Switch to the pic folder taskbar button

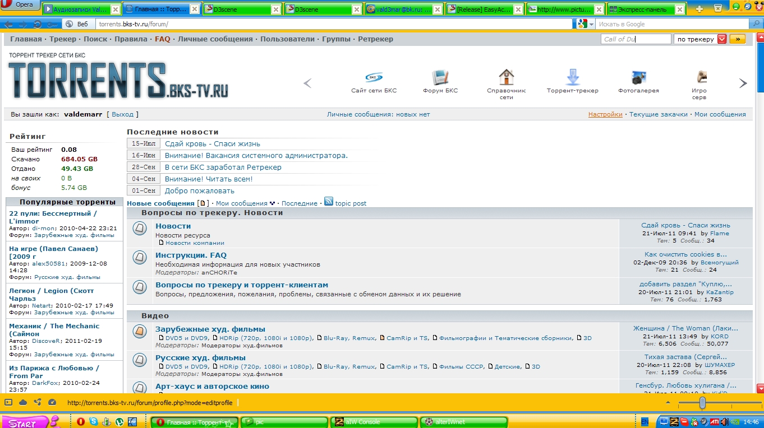284,422
